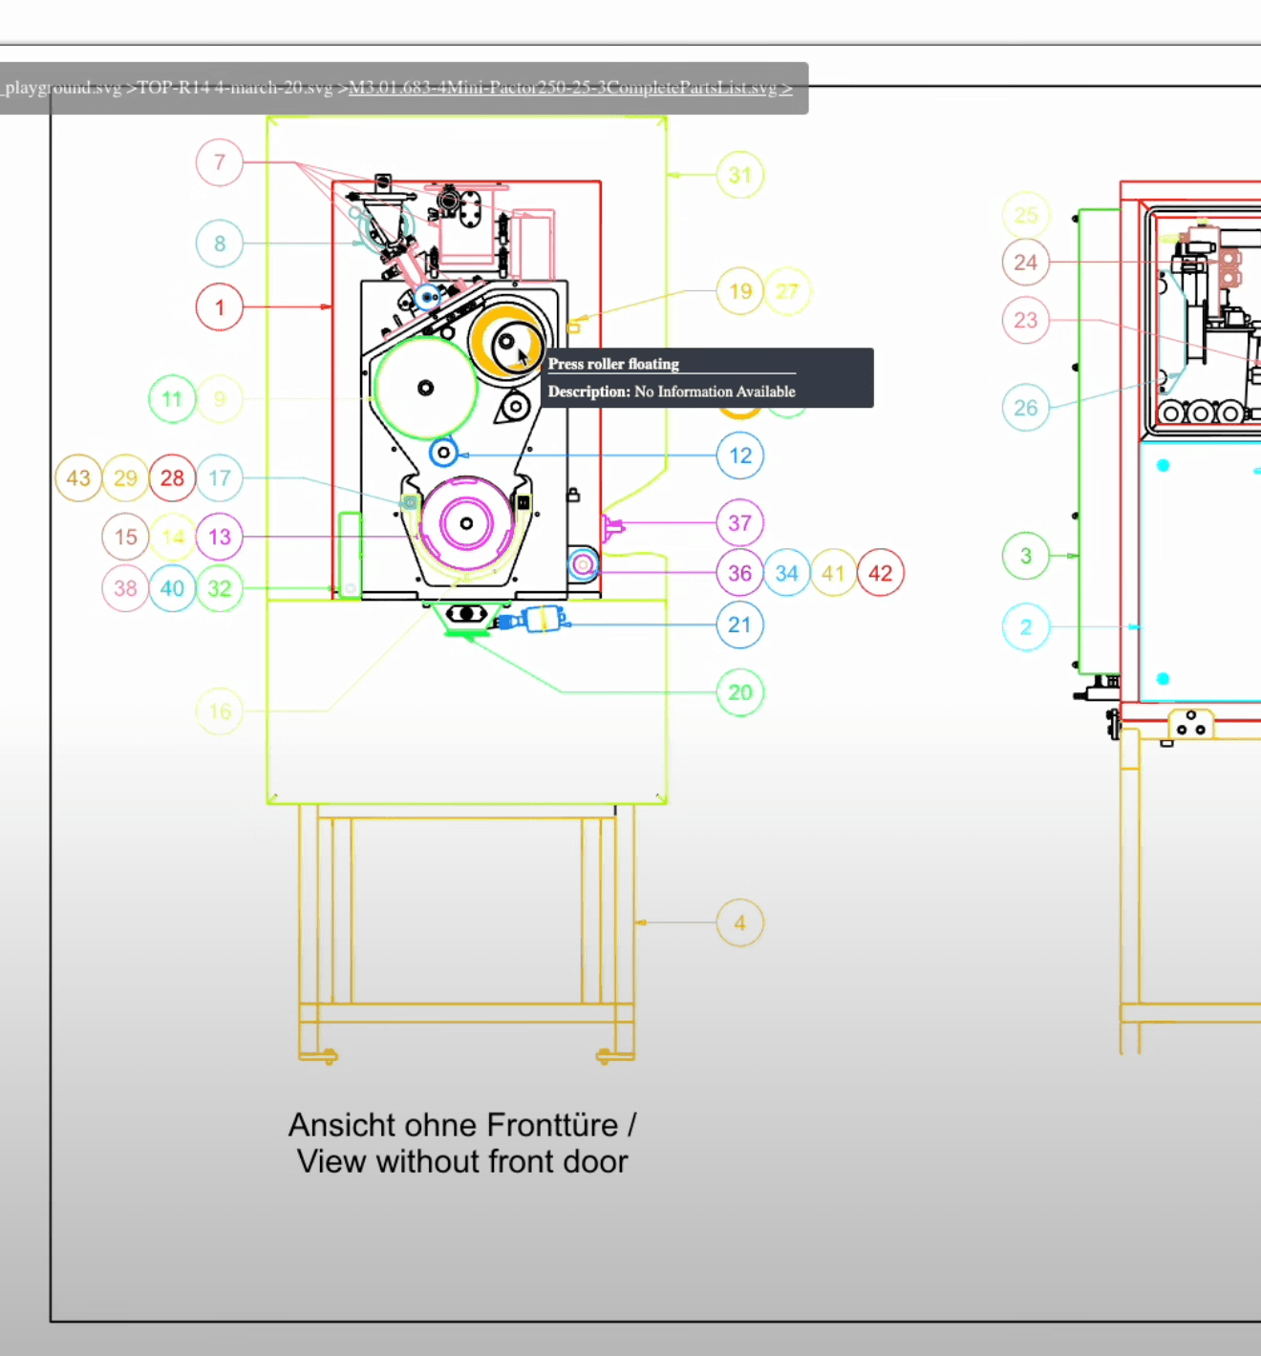Click the yellow-green callout 31
1261x1356 pixels.
pyautogui.click(x=740, y=176)
